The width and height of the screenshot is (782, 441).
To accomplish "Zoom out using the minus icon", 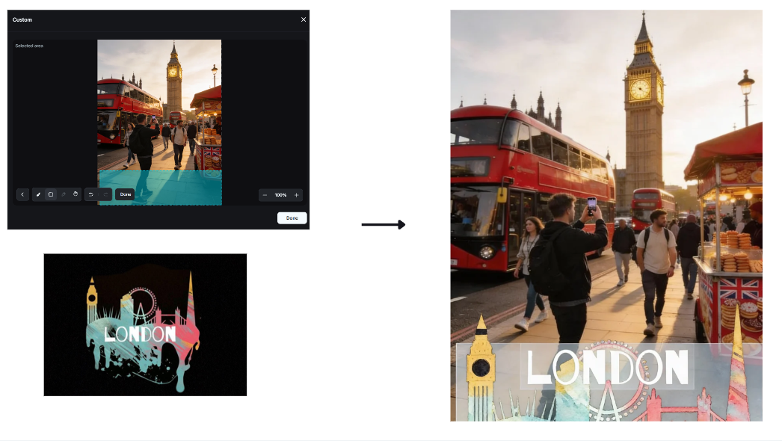I will [x=264, y=195].
